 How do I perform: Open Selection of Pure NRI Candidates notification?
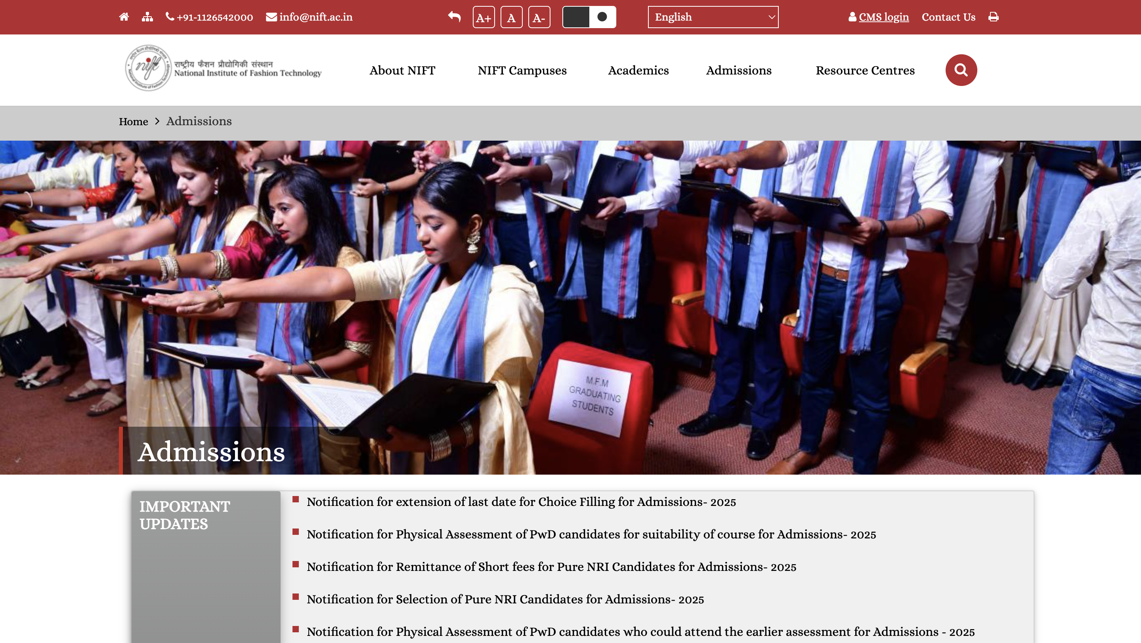505,599
